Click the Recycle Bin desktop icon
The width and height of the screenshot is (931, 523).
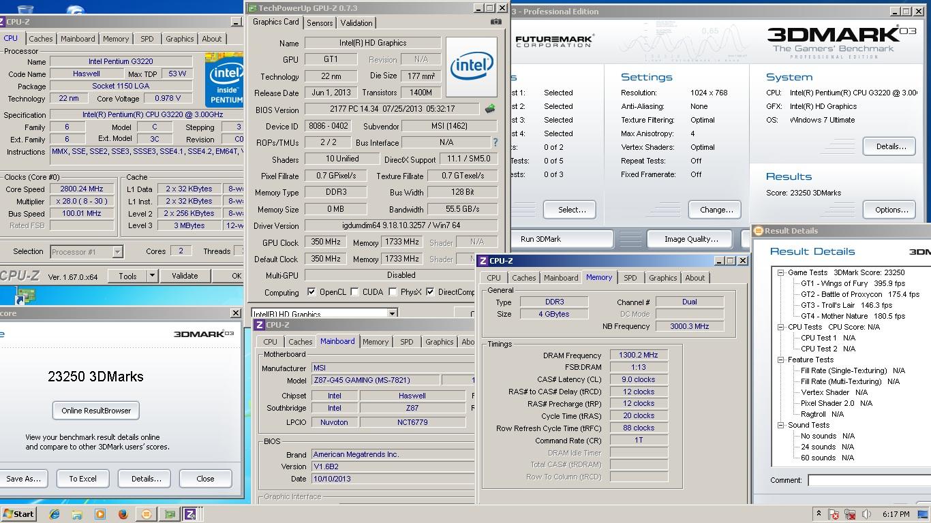coord(25,9)
